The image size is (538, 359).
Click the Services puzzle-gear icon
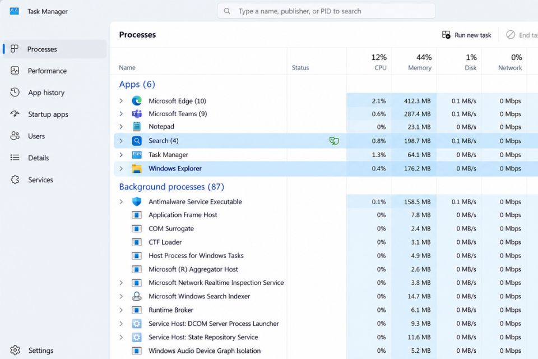coord(15,179)
